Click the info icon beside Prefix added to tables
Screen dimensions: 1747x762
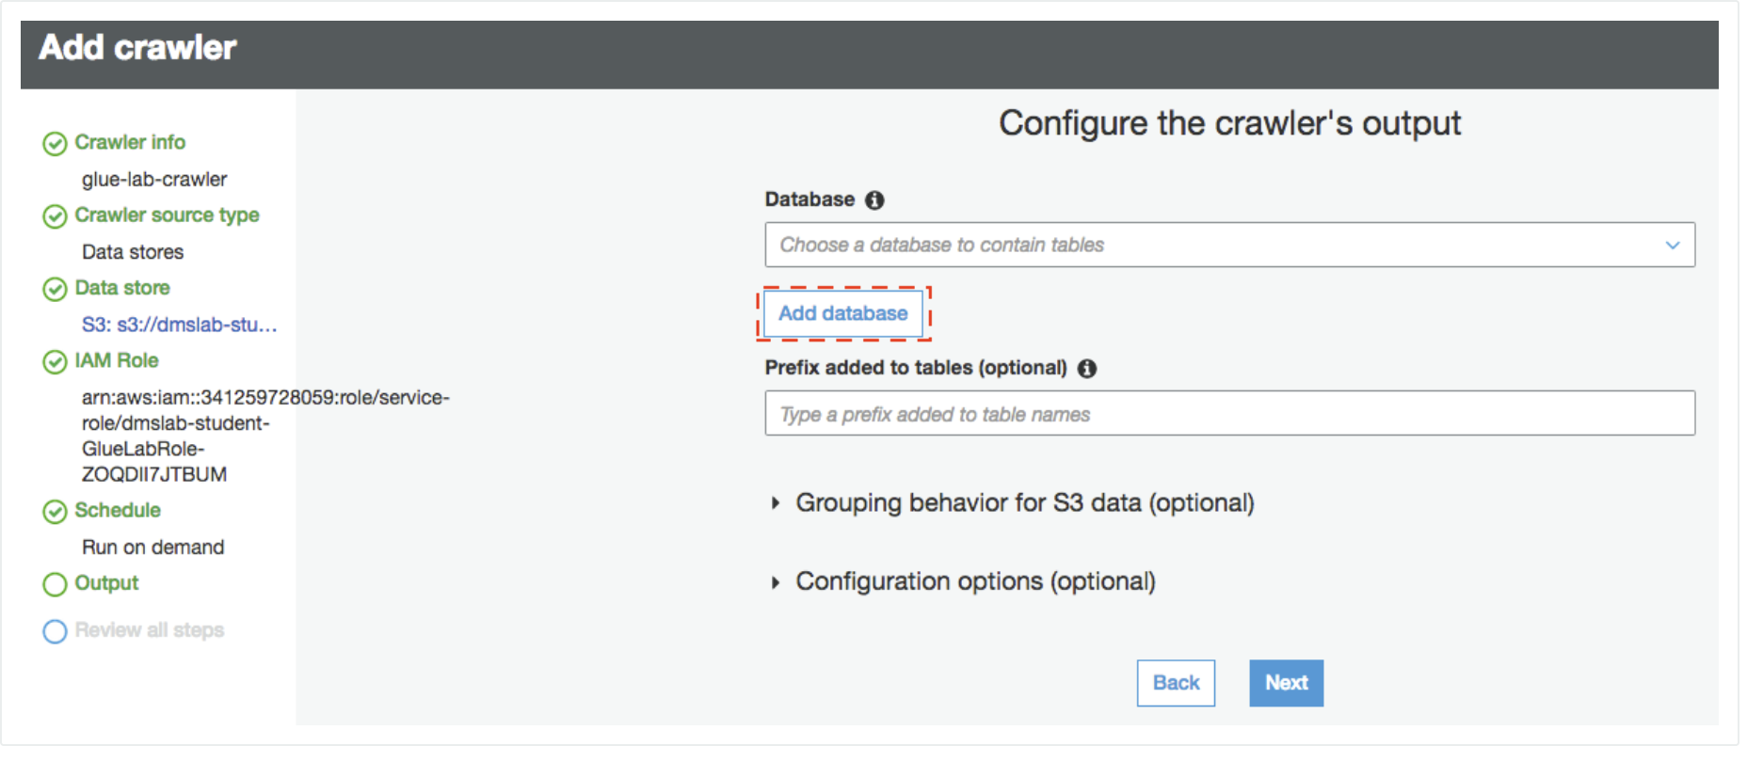click(1087, 369)
